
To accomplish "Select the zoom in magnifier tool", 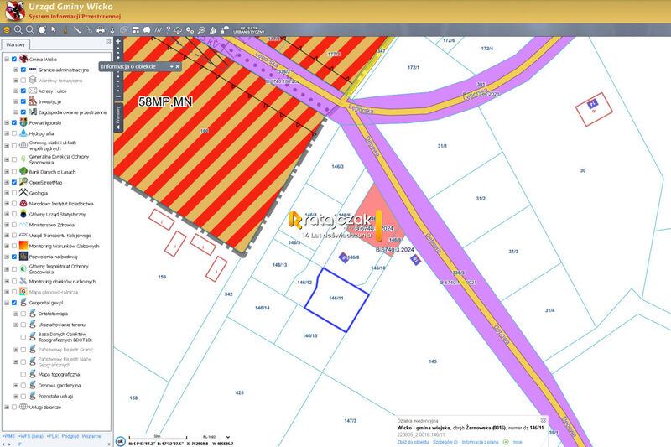I will click(x=18, y=29).
